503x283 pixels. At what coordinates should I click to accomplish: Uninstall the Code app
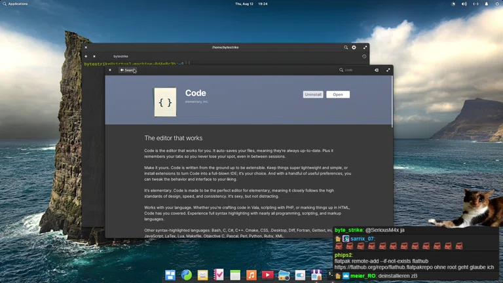tap(313, 94)
